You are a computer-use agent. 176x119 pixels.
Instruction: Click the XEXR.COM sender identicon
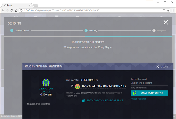tap(46, 82)
